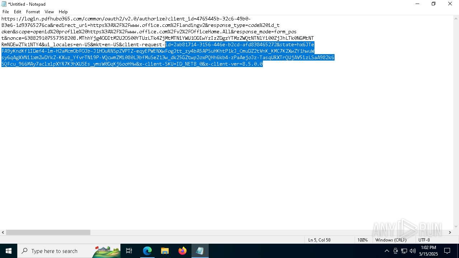Launch Firefox from taskbar
The width and height of the screenshot is (459, 258).
183,251
